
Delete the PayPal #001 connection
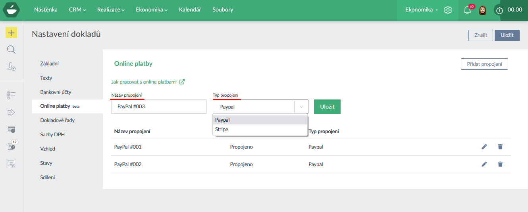point(500,147)
